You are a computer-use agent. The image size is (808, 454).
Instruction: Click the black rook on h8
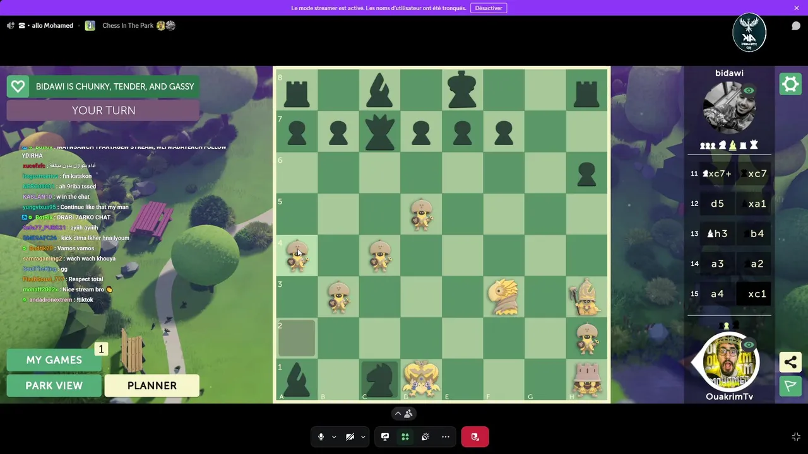point(586,95)
